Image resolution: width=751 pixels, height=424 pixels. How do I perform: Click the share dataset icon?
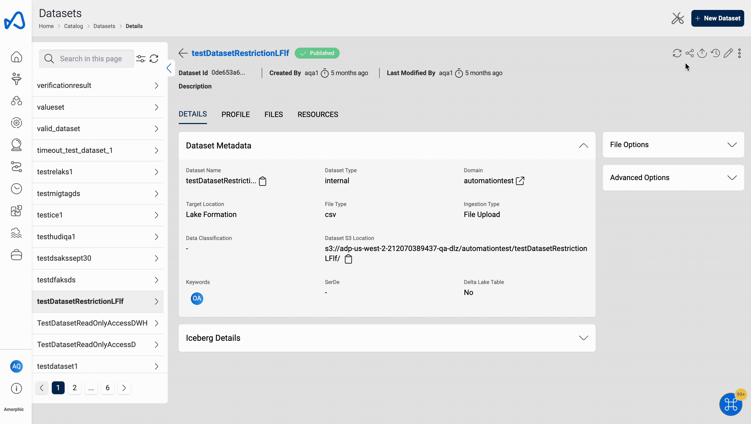point(690,53)
